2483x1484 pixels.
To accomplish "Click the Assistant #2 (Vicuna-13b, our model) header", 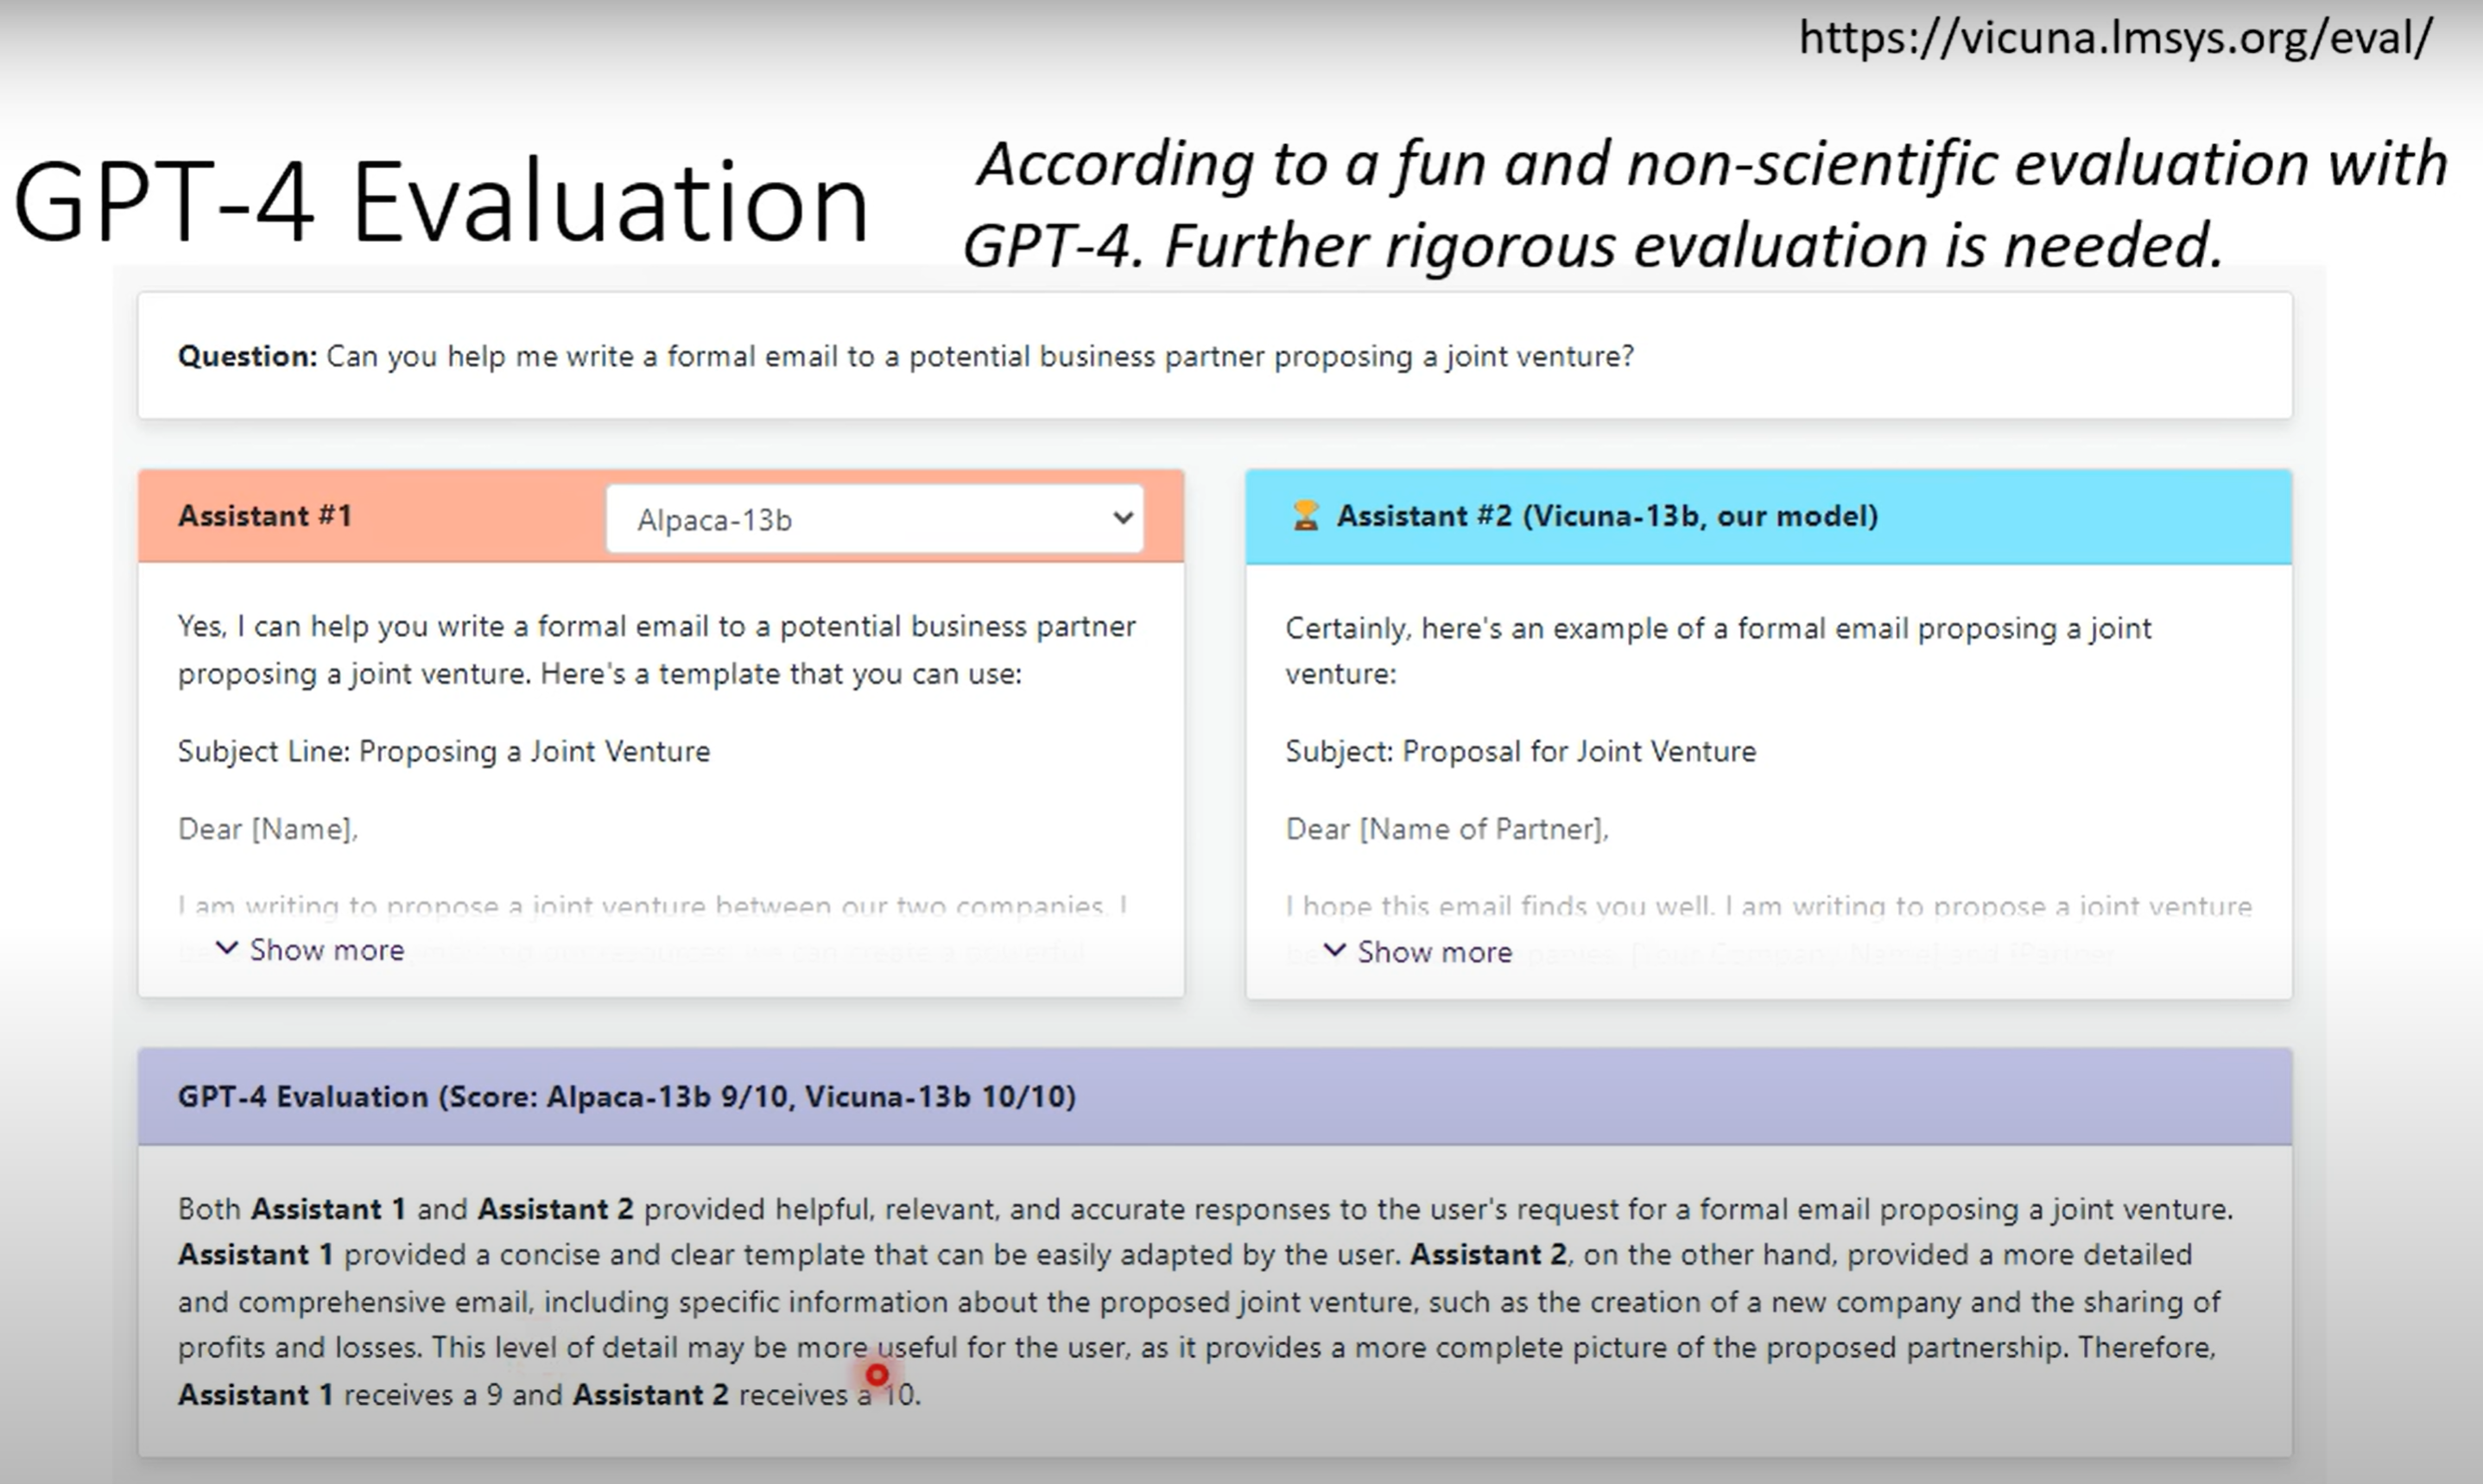I will (x=1606, y=516).
